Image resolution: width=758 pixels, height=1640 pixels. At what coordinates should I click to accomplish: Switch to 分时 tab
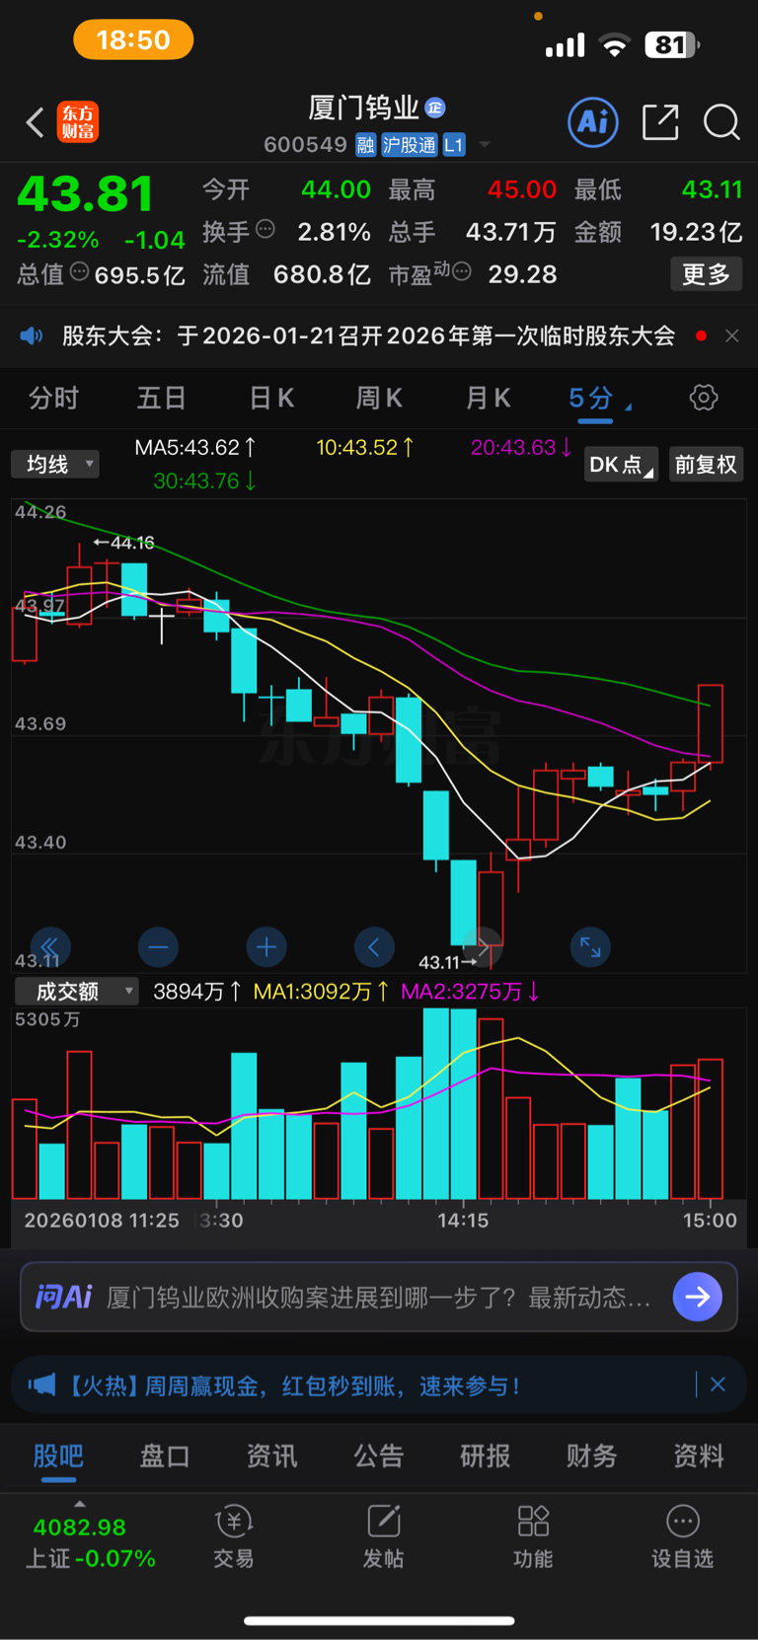pos(54,398)
